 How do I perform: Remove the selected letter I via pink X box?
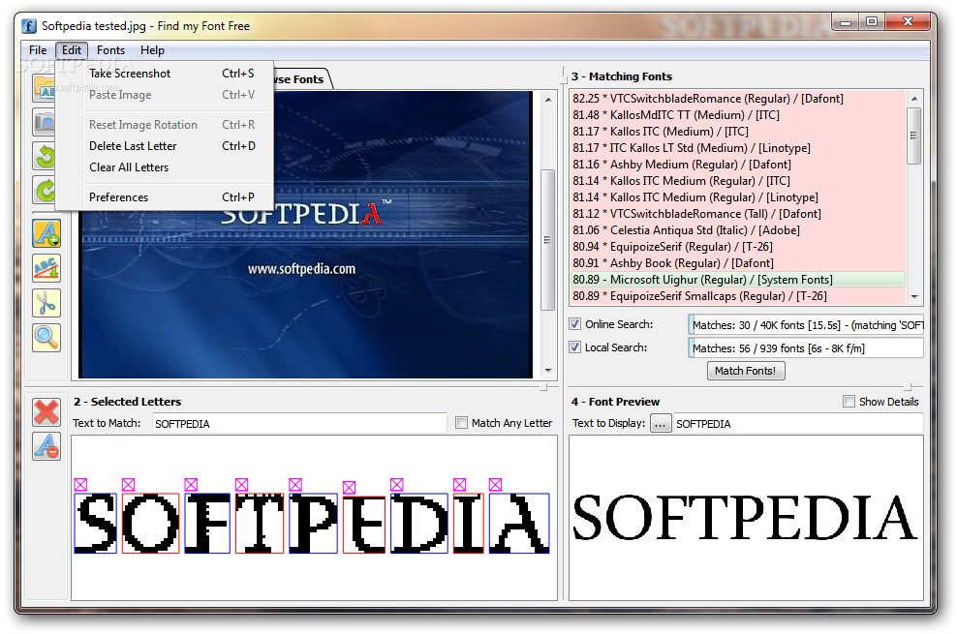point(459,485)
